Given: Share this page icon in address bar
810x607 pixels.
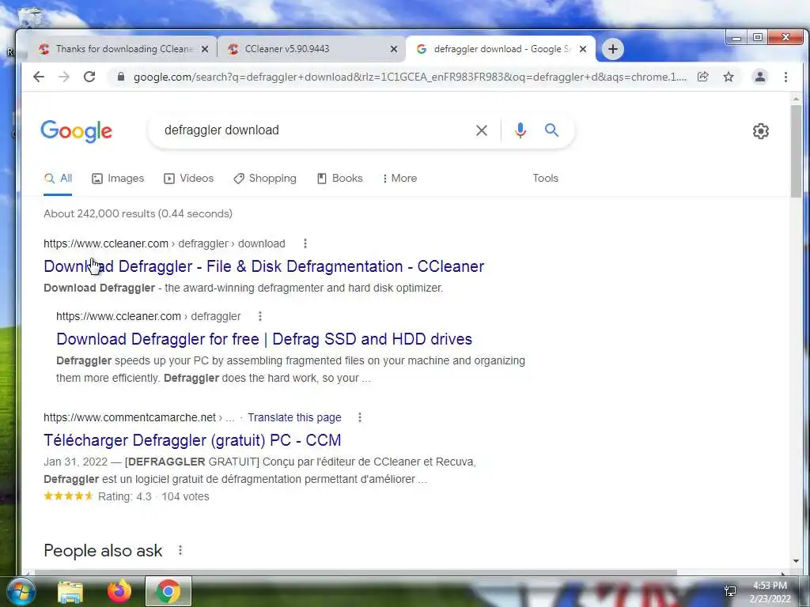Looking at the screenshot, I should coord(702,77).
